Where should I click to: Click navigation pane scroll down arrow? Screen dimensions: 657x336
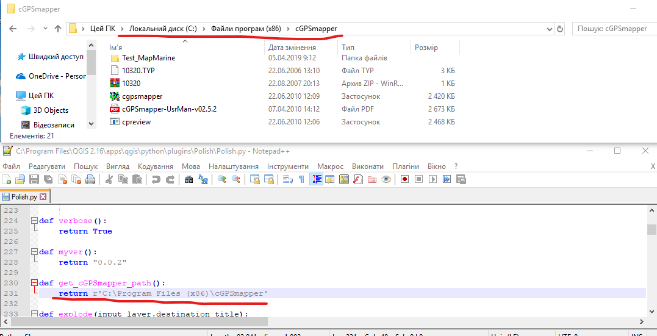pyautogui.click(x=92, y=124)
